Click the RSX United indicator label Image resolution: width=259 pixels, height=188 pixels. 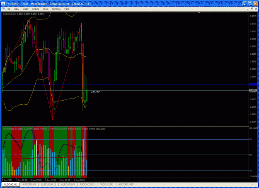click(7, 129)
